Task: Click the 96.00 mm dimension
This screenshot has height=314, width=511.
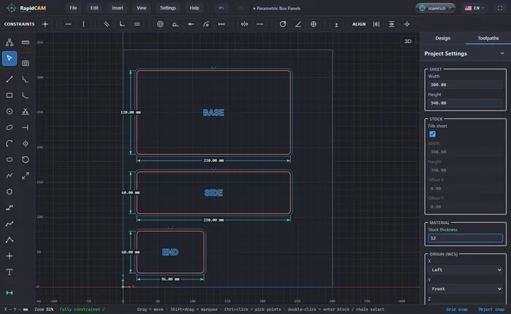Action: tap(170, 279)
